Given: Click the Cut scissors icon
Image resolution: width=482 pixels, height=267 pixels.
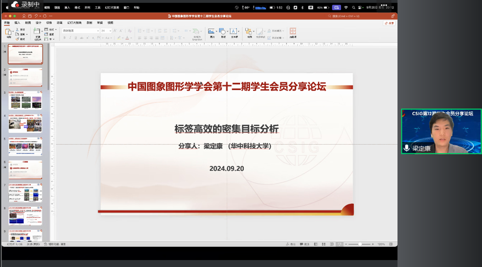Looking at the screenshot, I should point(17,29).
